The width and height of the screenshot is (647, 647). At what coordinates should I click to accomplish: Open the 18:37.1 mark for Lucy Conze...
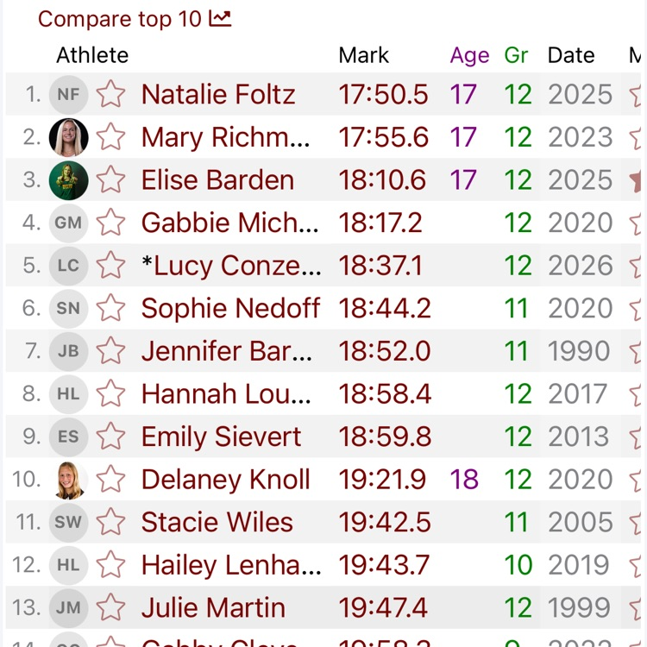pos(380,266)
